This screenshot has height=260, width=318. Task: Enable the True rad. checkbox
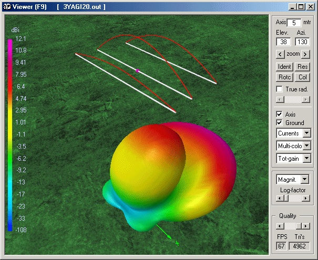pyautogui.click(x=279, y=89)
